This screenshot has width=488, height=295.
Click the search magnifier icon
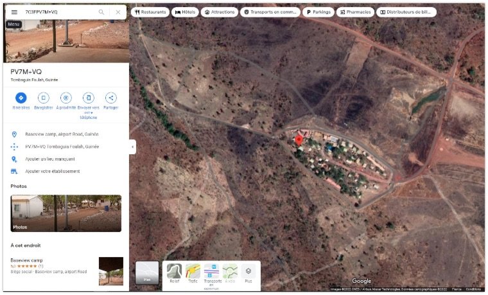click(x=101, y=12)
